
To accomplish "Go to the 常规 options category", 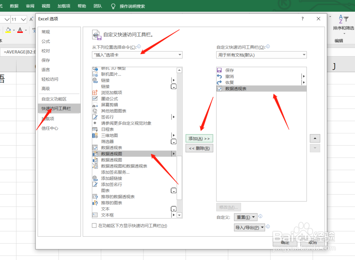I will point(46,32).
